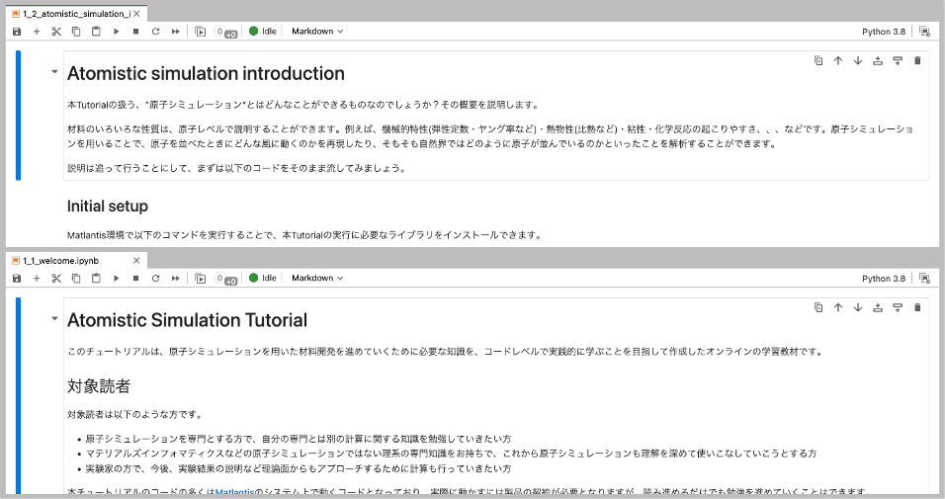
Task: Duplicate the Atomistic simulation introduction cell
Action: tap(818, 60)
